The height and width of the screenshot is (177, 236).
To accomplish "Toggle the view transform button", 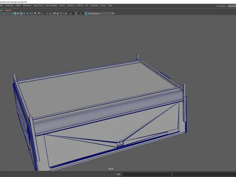I will pyautogui.click(x=86, y=13).
